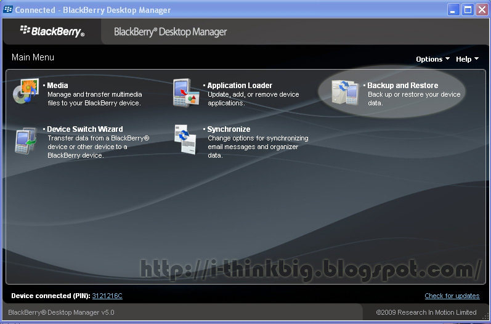Click the Media heading text

point(57,85)
